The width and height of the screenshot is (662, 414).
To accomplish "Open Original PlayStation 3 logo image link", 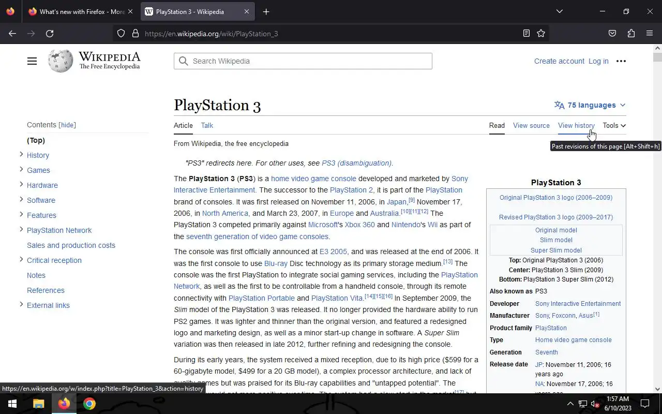I will pyautogui.click(x=556, y=197).
